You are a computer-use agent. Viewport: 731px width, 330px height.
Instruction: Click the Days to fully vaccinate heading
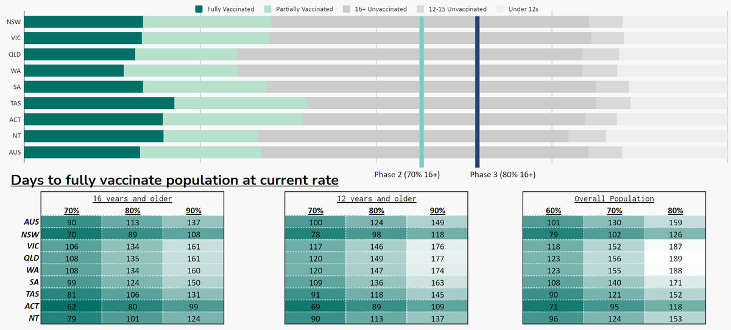click(175, 181)
